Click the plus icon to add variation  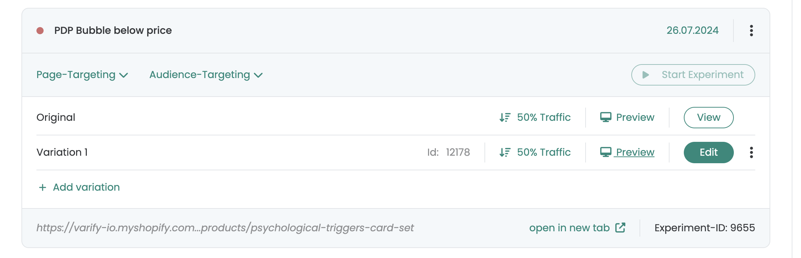click(43, 187)
